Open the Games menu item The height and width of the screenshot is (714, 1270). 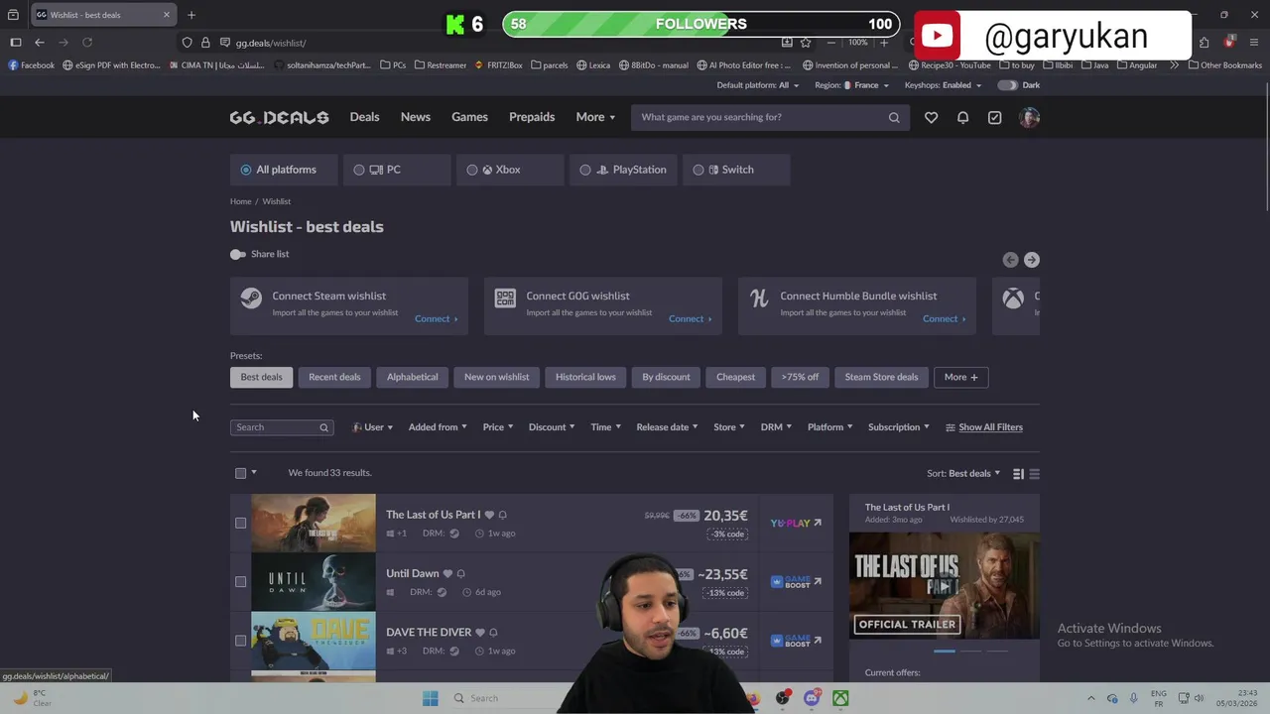469,117
